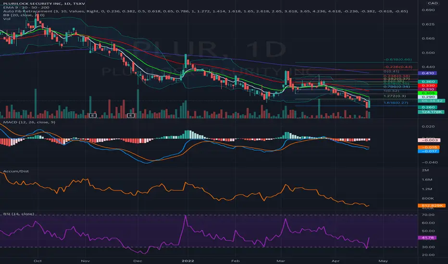This screenshot has width=448, height=264.
Task: Click the PLURILOCK SECURITY INC chart title
Action: pyautogui.click(x=44, y=3)
